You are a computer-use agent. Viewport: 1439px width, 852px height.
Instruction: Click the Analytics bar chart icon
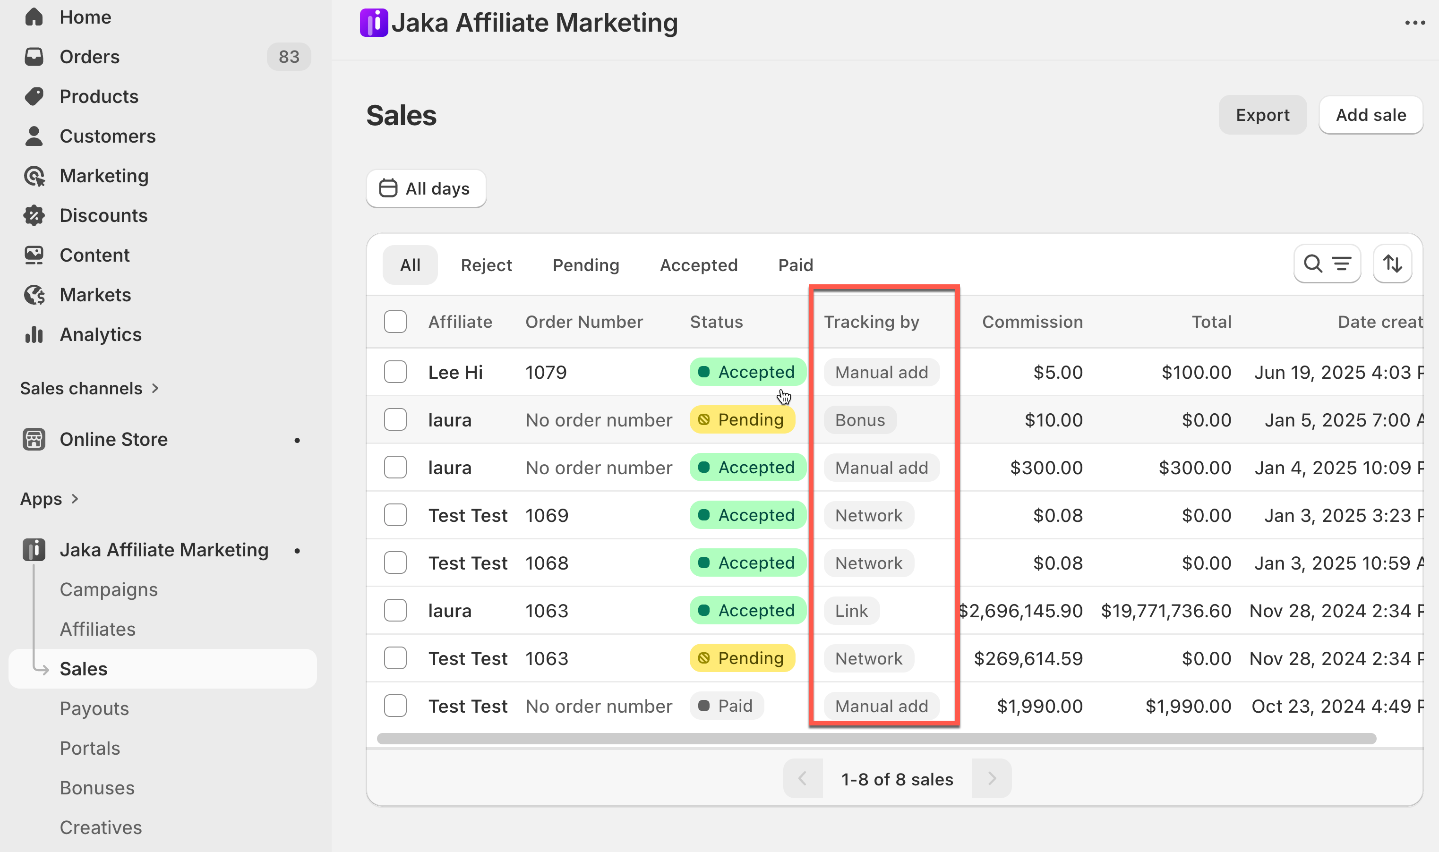click(34, 334)
